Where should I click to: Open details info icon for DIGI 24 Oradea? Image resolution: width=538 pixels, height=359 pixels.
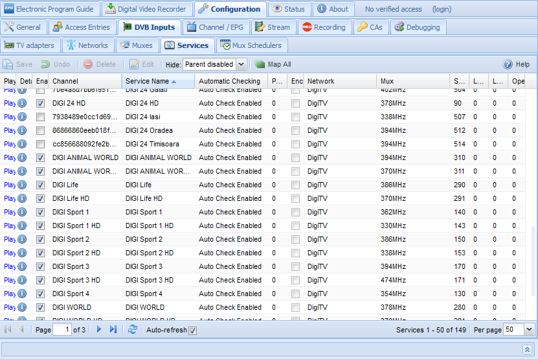tap(22, 130)
